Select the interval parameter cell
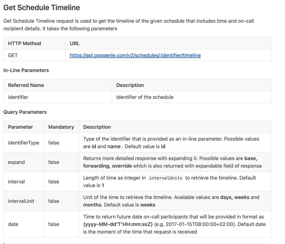 (x=24, y=182)
